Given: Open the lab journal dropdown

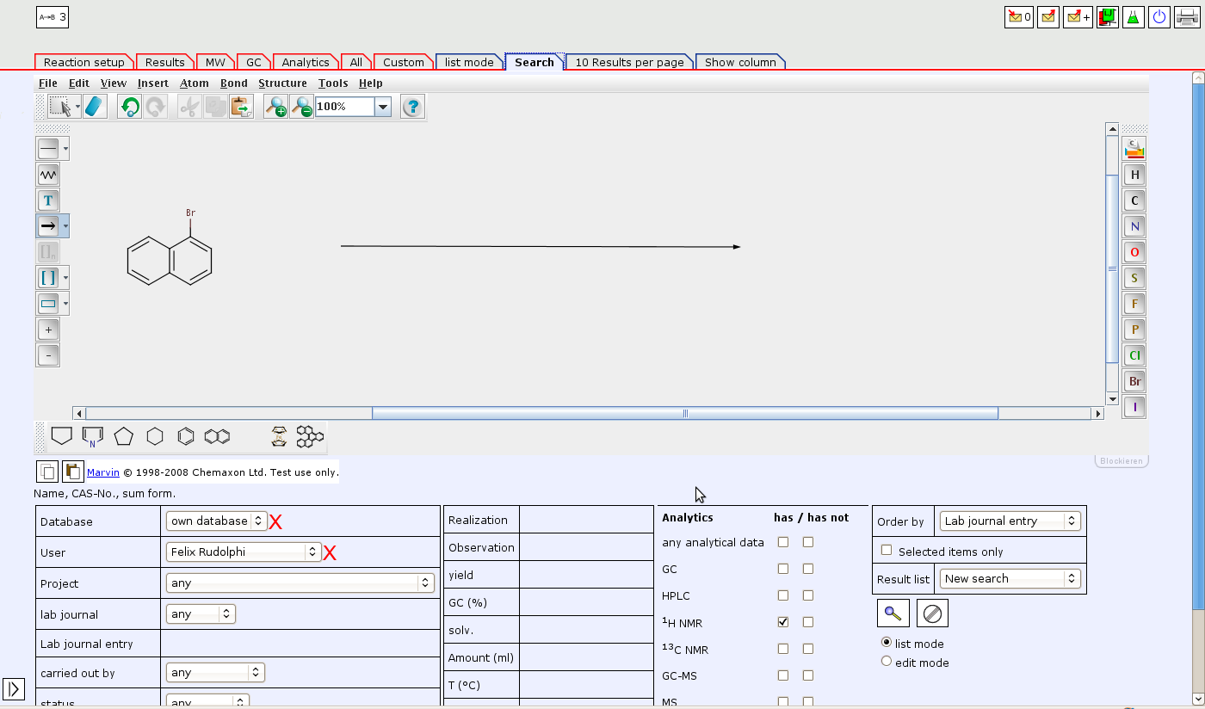Looking at the screenshot, I should click(x=201, y=613).
